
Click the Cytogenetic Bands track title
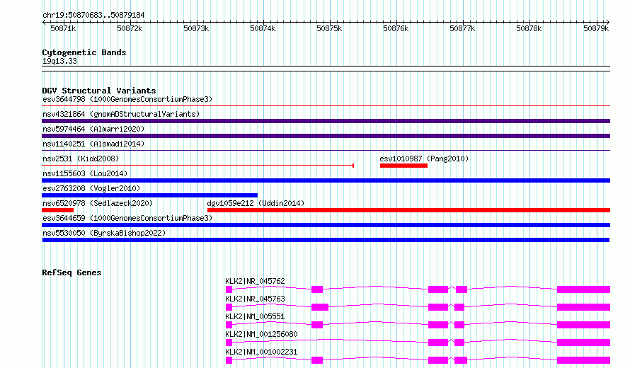click(x=84, y=52)
